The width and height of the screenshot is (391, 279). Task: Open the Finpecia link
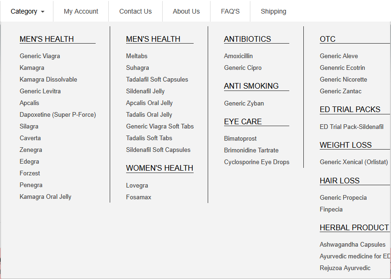[331, 210]
